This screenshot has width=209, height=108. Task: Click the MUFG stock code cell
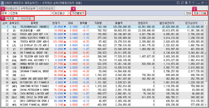click(x=14, y=82)
